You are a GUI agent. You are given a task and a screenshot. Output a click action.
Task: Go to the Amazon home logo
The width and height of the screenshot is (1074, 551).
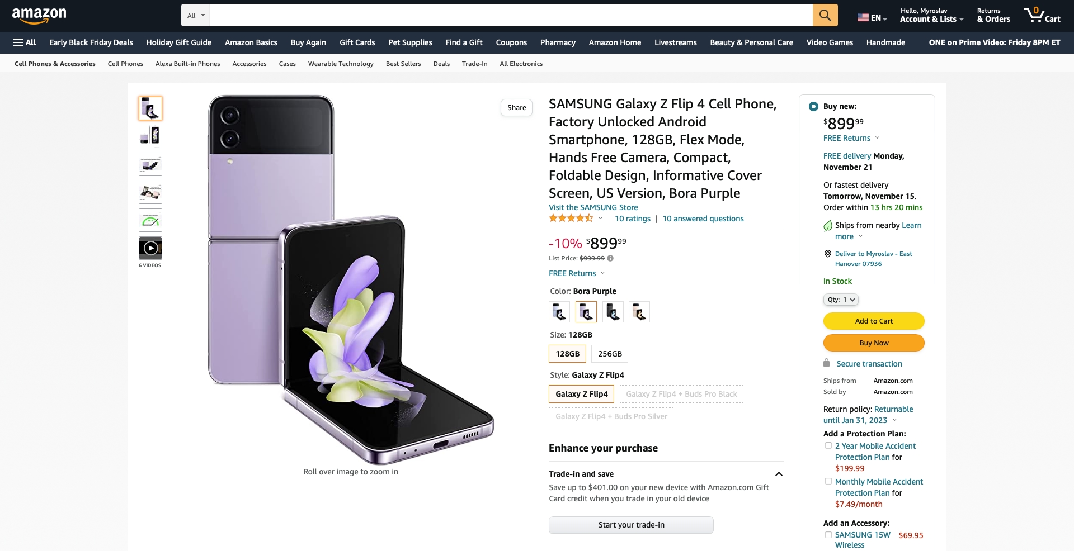tap(39, 16)
